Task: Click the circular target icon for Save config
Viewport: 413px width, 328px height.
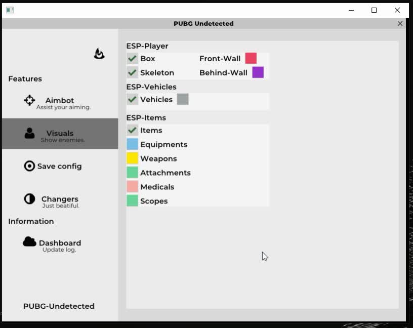Action: click(x=29, y=166)
